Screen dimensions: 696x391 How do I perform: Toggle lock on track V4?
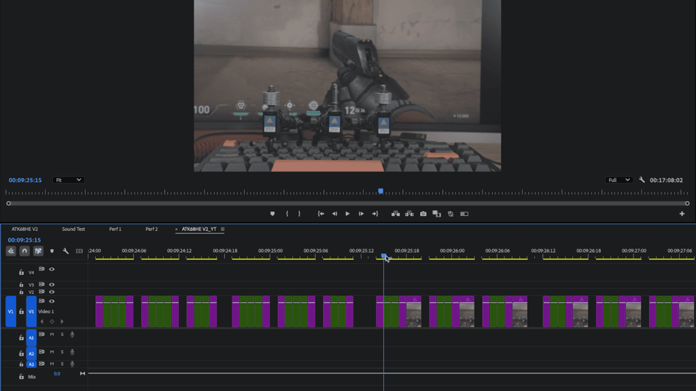(x=21, y=272)
